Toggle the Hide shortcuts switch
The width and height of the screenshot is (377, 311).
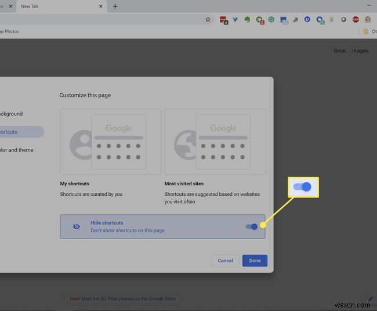[x=252, y=226]
